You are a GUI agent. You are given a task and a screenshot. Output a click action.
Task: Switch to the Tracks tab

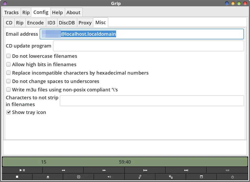click(11, 12)
